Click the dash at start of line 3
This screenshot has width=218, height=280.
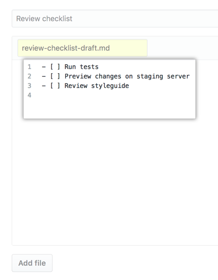point(44,86)
